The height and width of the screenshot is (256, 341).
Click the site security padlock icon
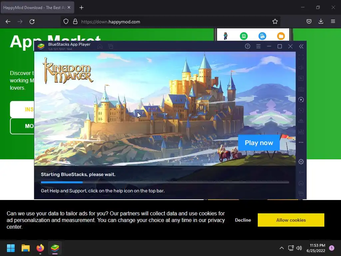pos(75,21)
